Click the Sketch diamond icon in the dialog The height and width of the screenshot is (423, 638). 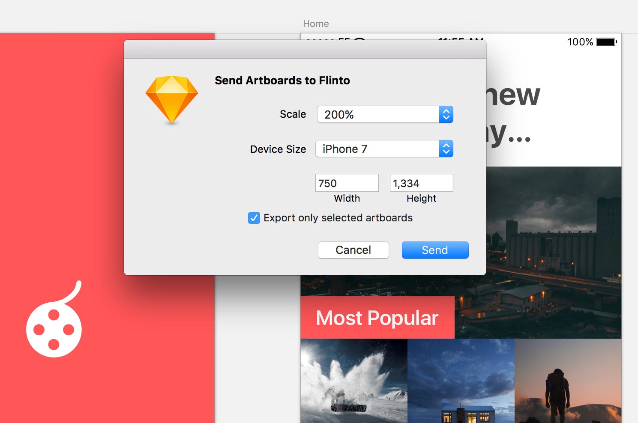point(171,100)
